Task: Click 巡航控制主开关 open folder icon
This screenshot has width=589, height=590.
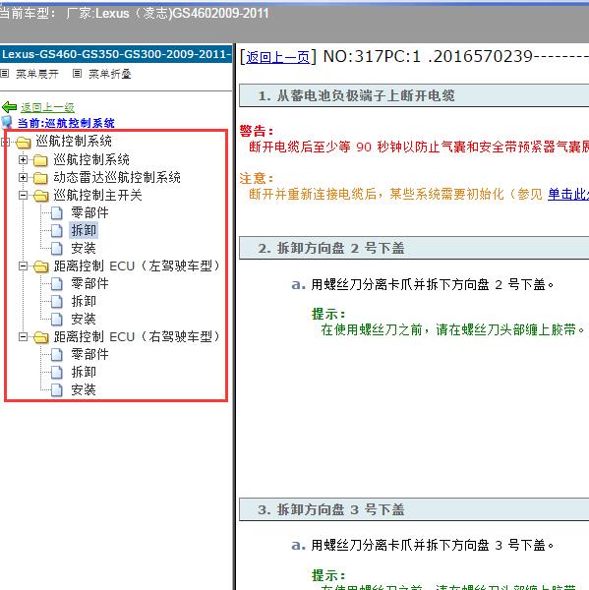Action: [x=41, y=196]
